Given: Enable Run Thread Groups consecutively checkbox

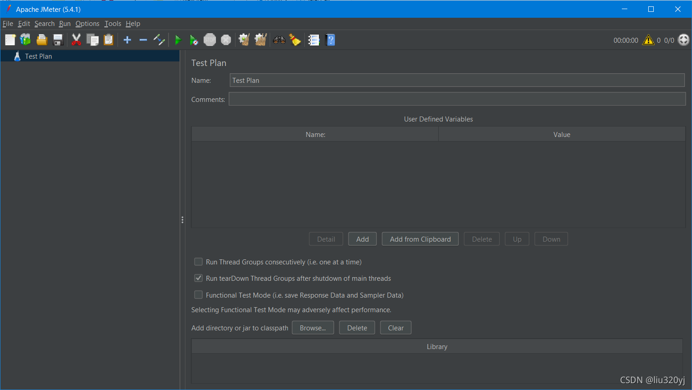Looking at the screenshot, I should (198, 262).
